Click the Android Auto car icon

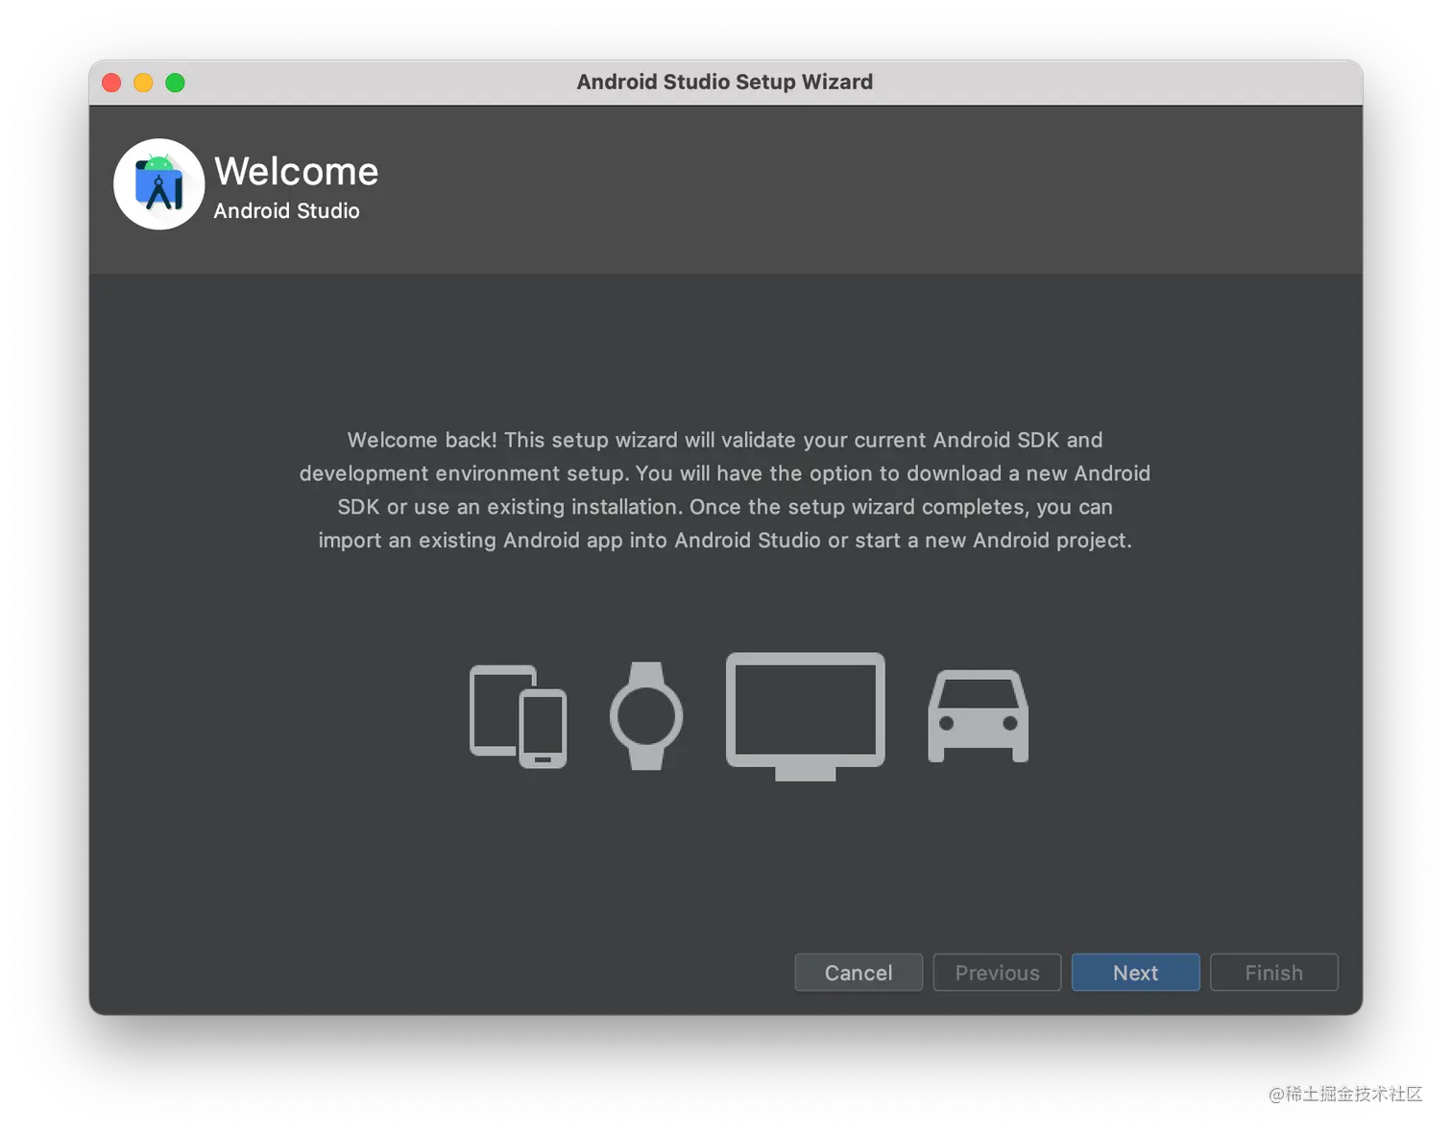coord(979,716)
